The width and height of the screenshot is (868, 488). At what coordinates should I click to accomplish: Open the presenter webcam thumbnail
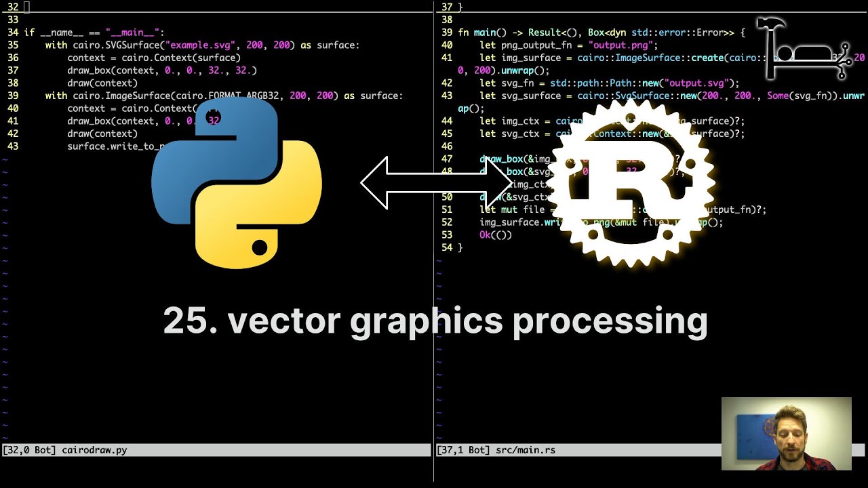pyautogui.click(x=787, y=434)
